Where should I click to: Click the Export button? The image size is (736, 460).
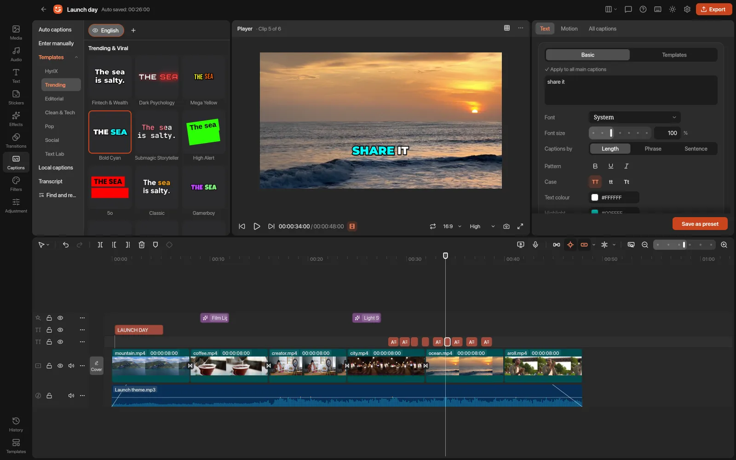pyautogui.click(x=714, y=9)
